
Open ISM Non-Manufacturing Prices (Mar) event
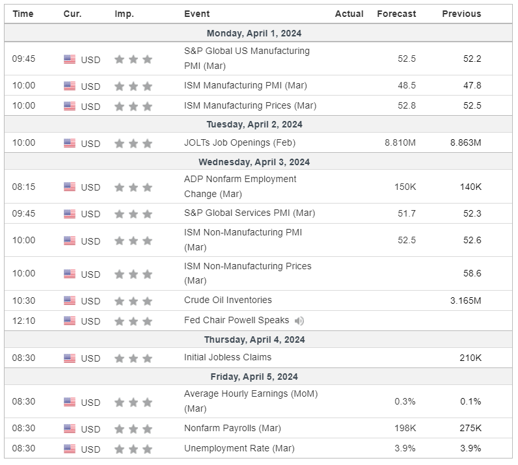[248, 273]
